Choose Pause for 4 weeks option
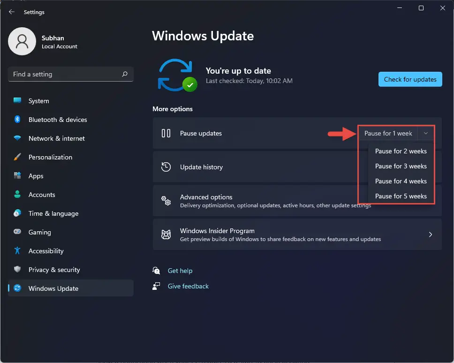This screenshot has height=363, width=454. (x=401, y=181)
